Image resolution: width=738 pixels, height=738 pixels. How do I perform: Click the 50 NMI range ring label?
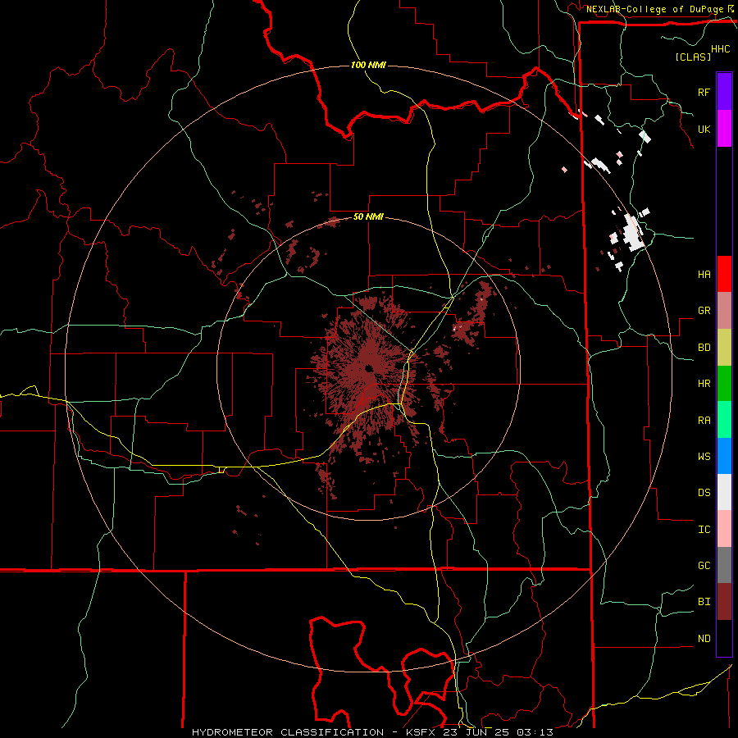368,216
